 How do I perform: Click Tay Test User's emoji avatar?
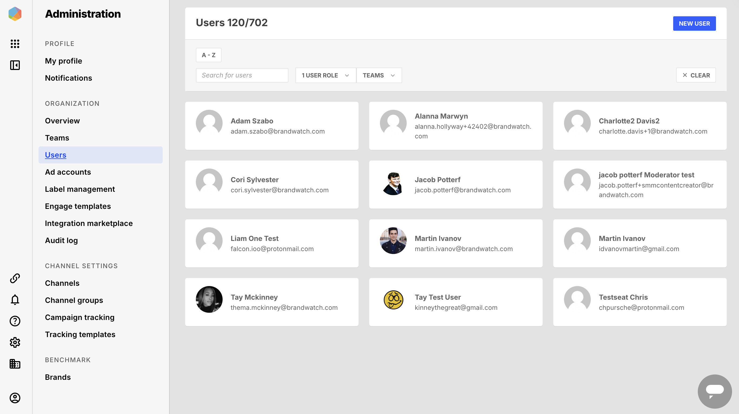(x=393, y=299)
